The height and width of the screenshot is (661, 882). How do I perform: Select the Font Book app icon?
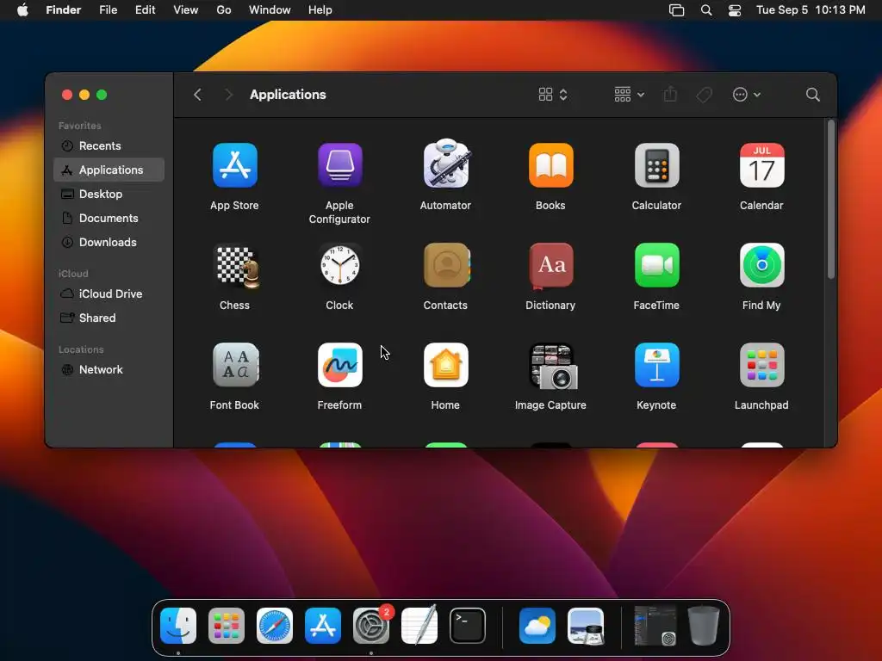click(236, 365)
